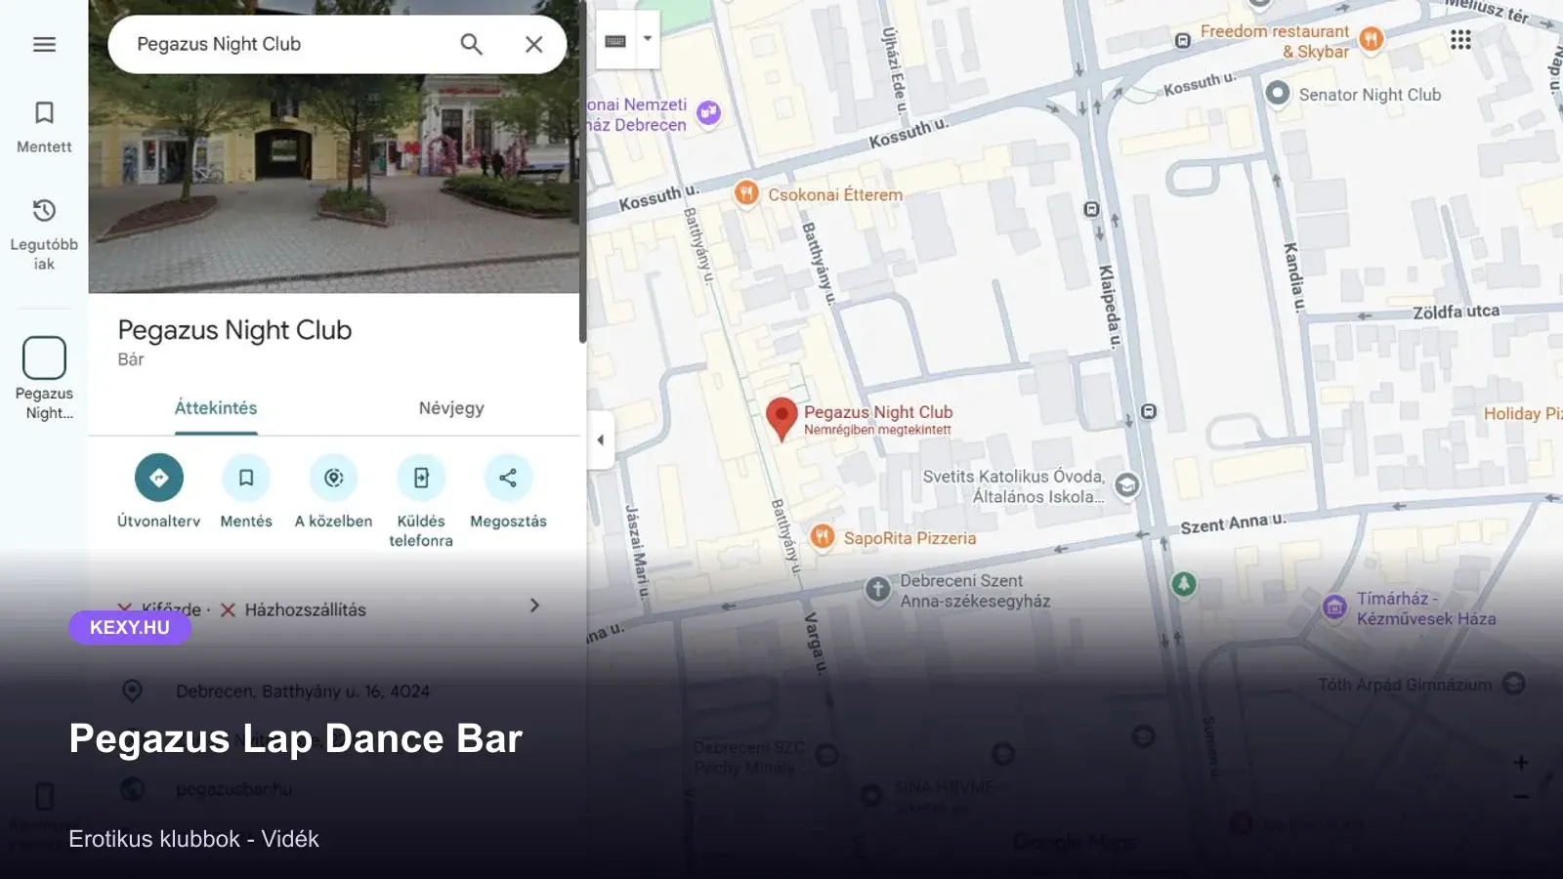Open the hamburger main menu
1563x879 pixels.
44,44
